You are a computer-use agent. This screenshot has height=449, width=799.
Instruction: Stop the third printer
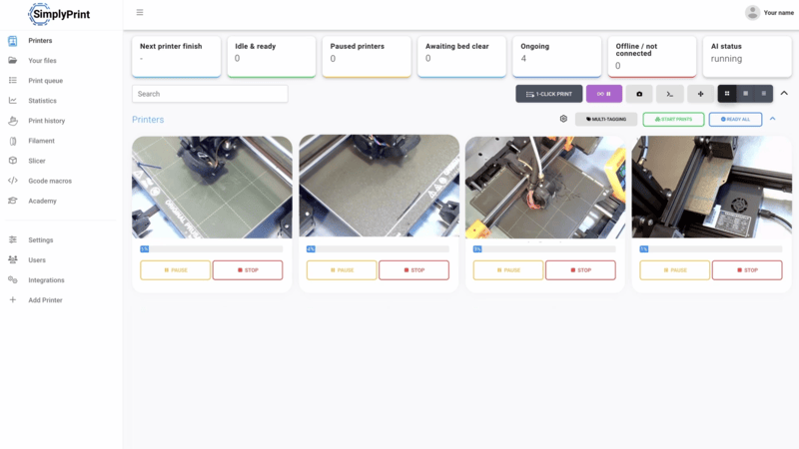[580, 270]
